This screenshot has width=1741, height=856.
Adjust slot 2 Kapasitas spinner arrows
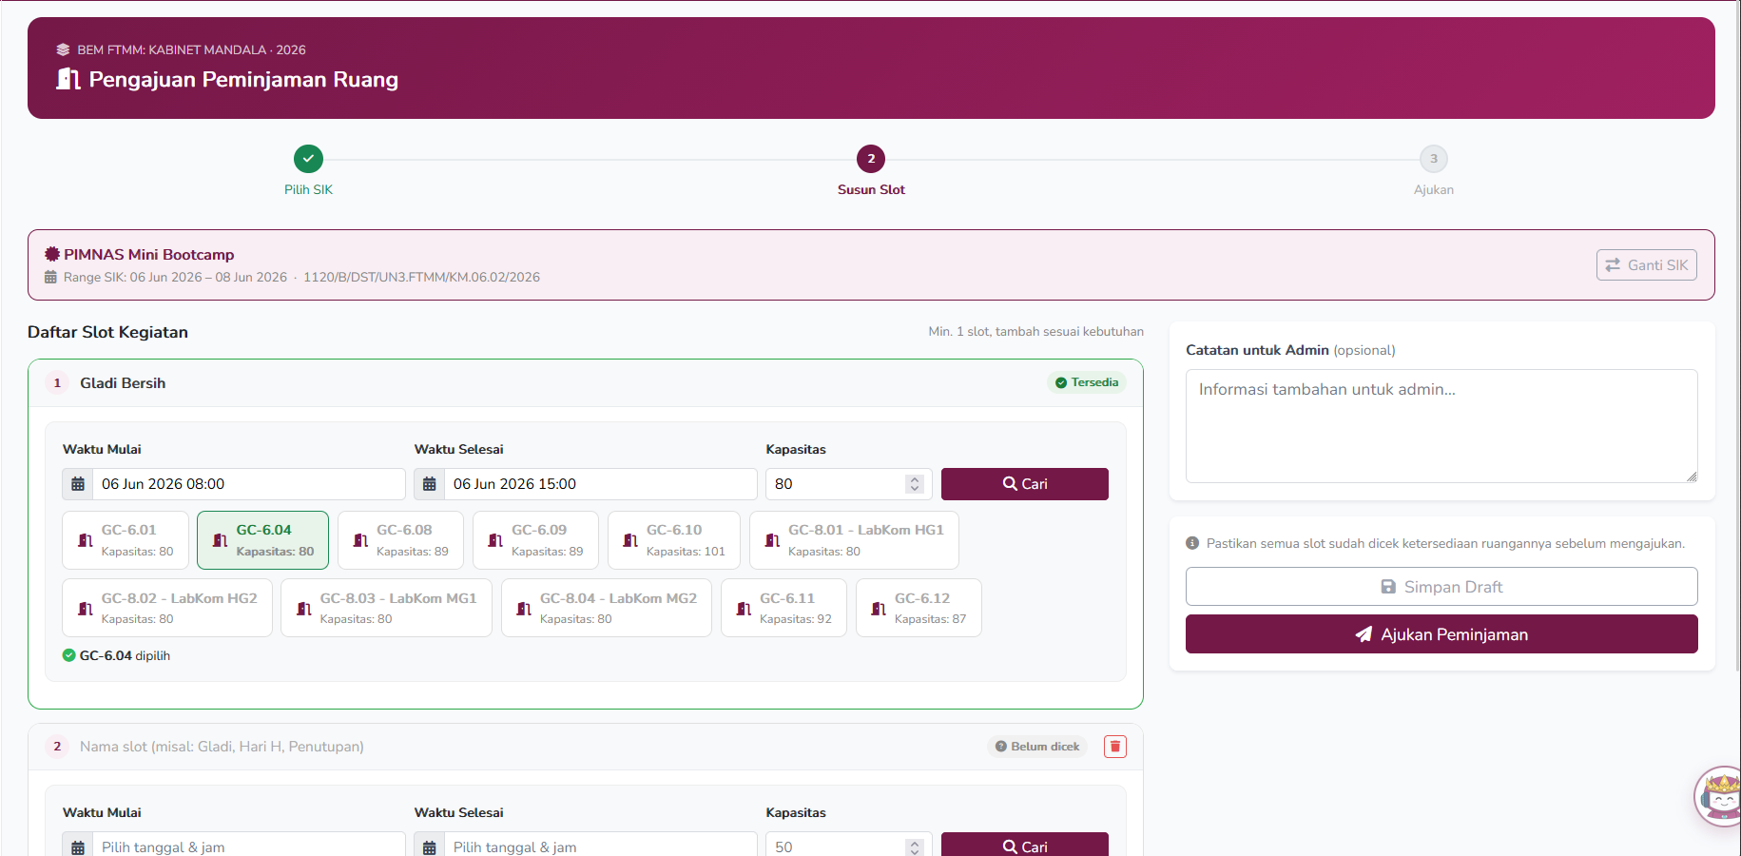tap(915, 846)
